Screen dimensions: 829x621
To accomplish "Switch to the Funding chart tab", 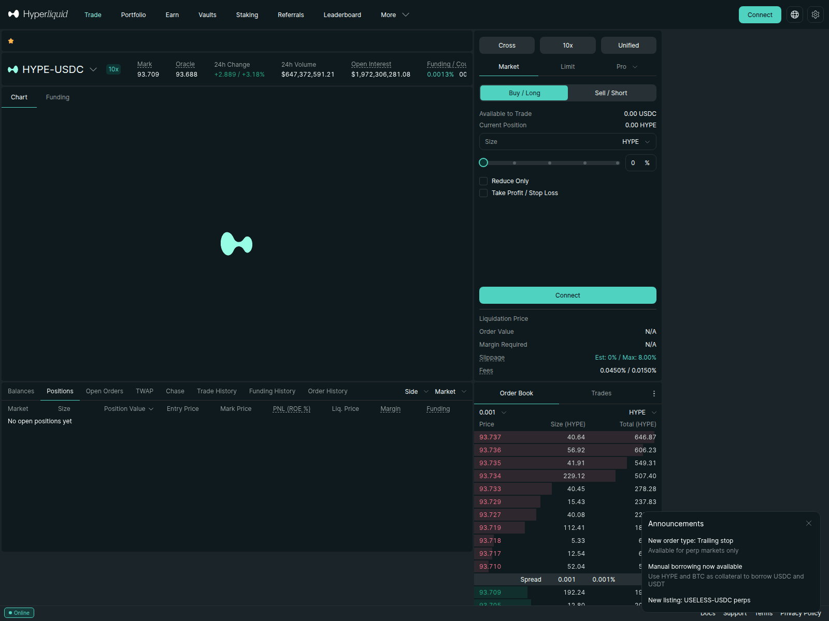I will (58, 97).
